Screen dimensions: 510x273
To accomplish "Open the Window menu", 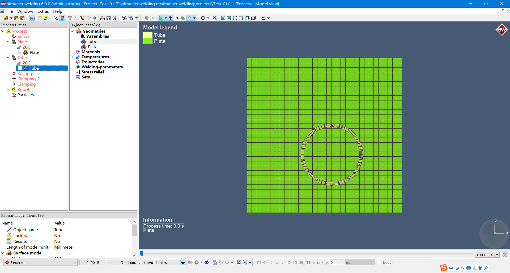I will click(25, 11).
